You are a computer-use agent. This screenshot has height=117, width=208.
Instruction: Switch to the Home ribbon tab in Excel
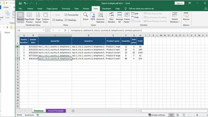[30, 9]
